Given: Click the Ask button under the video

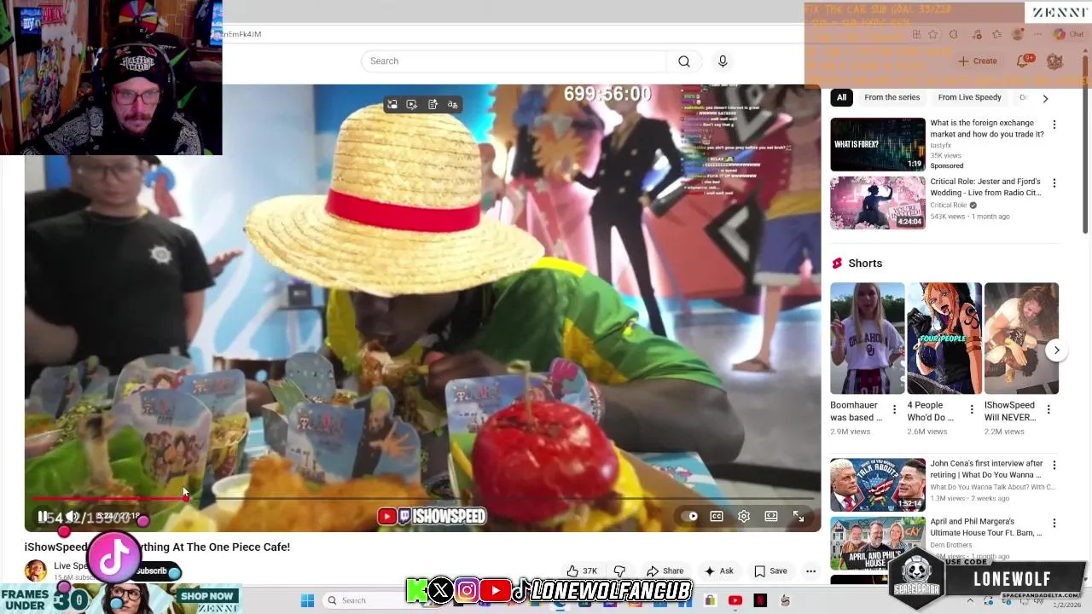Looking at the screenshot, I should [719, 571].
